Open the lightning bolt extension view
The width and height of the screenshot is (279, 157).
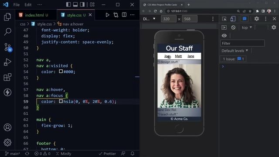(7, 92)
